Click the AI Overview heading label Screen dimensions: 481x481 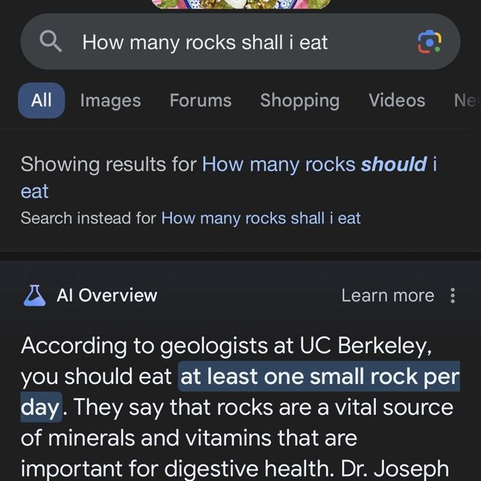[107, 295]
